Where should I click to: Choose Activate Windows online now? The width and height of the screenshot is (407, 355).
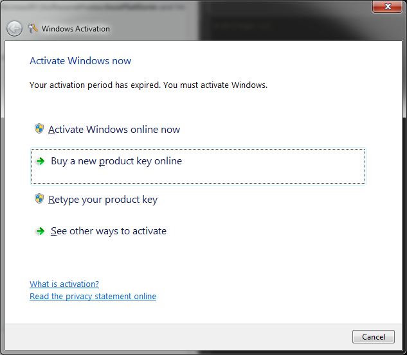[x=114, y=130]
